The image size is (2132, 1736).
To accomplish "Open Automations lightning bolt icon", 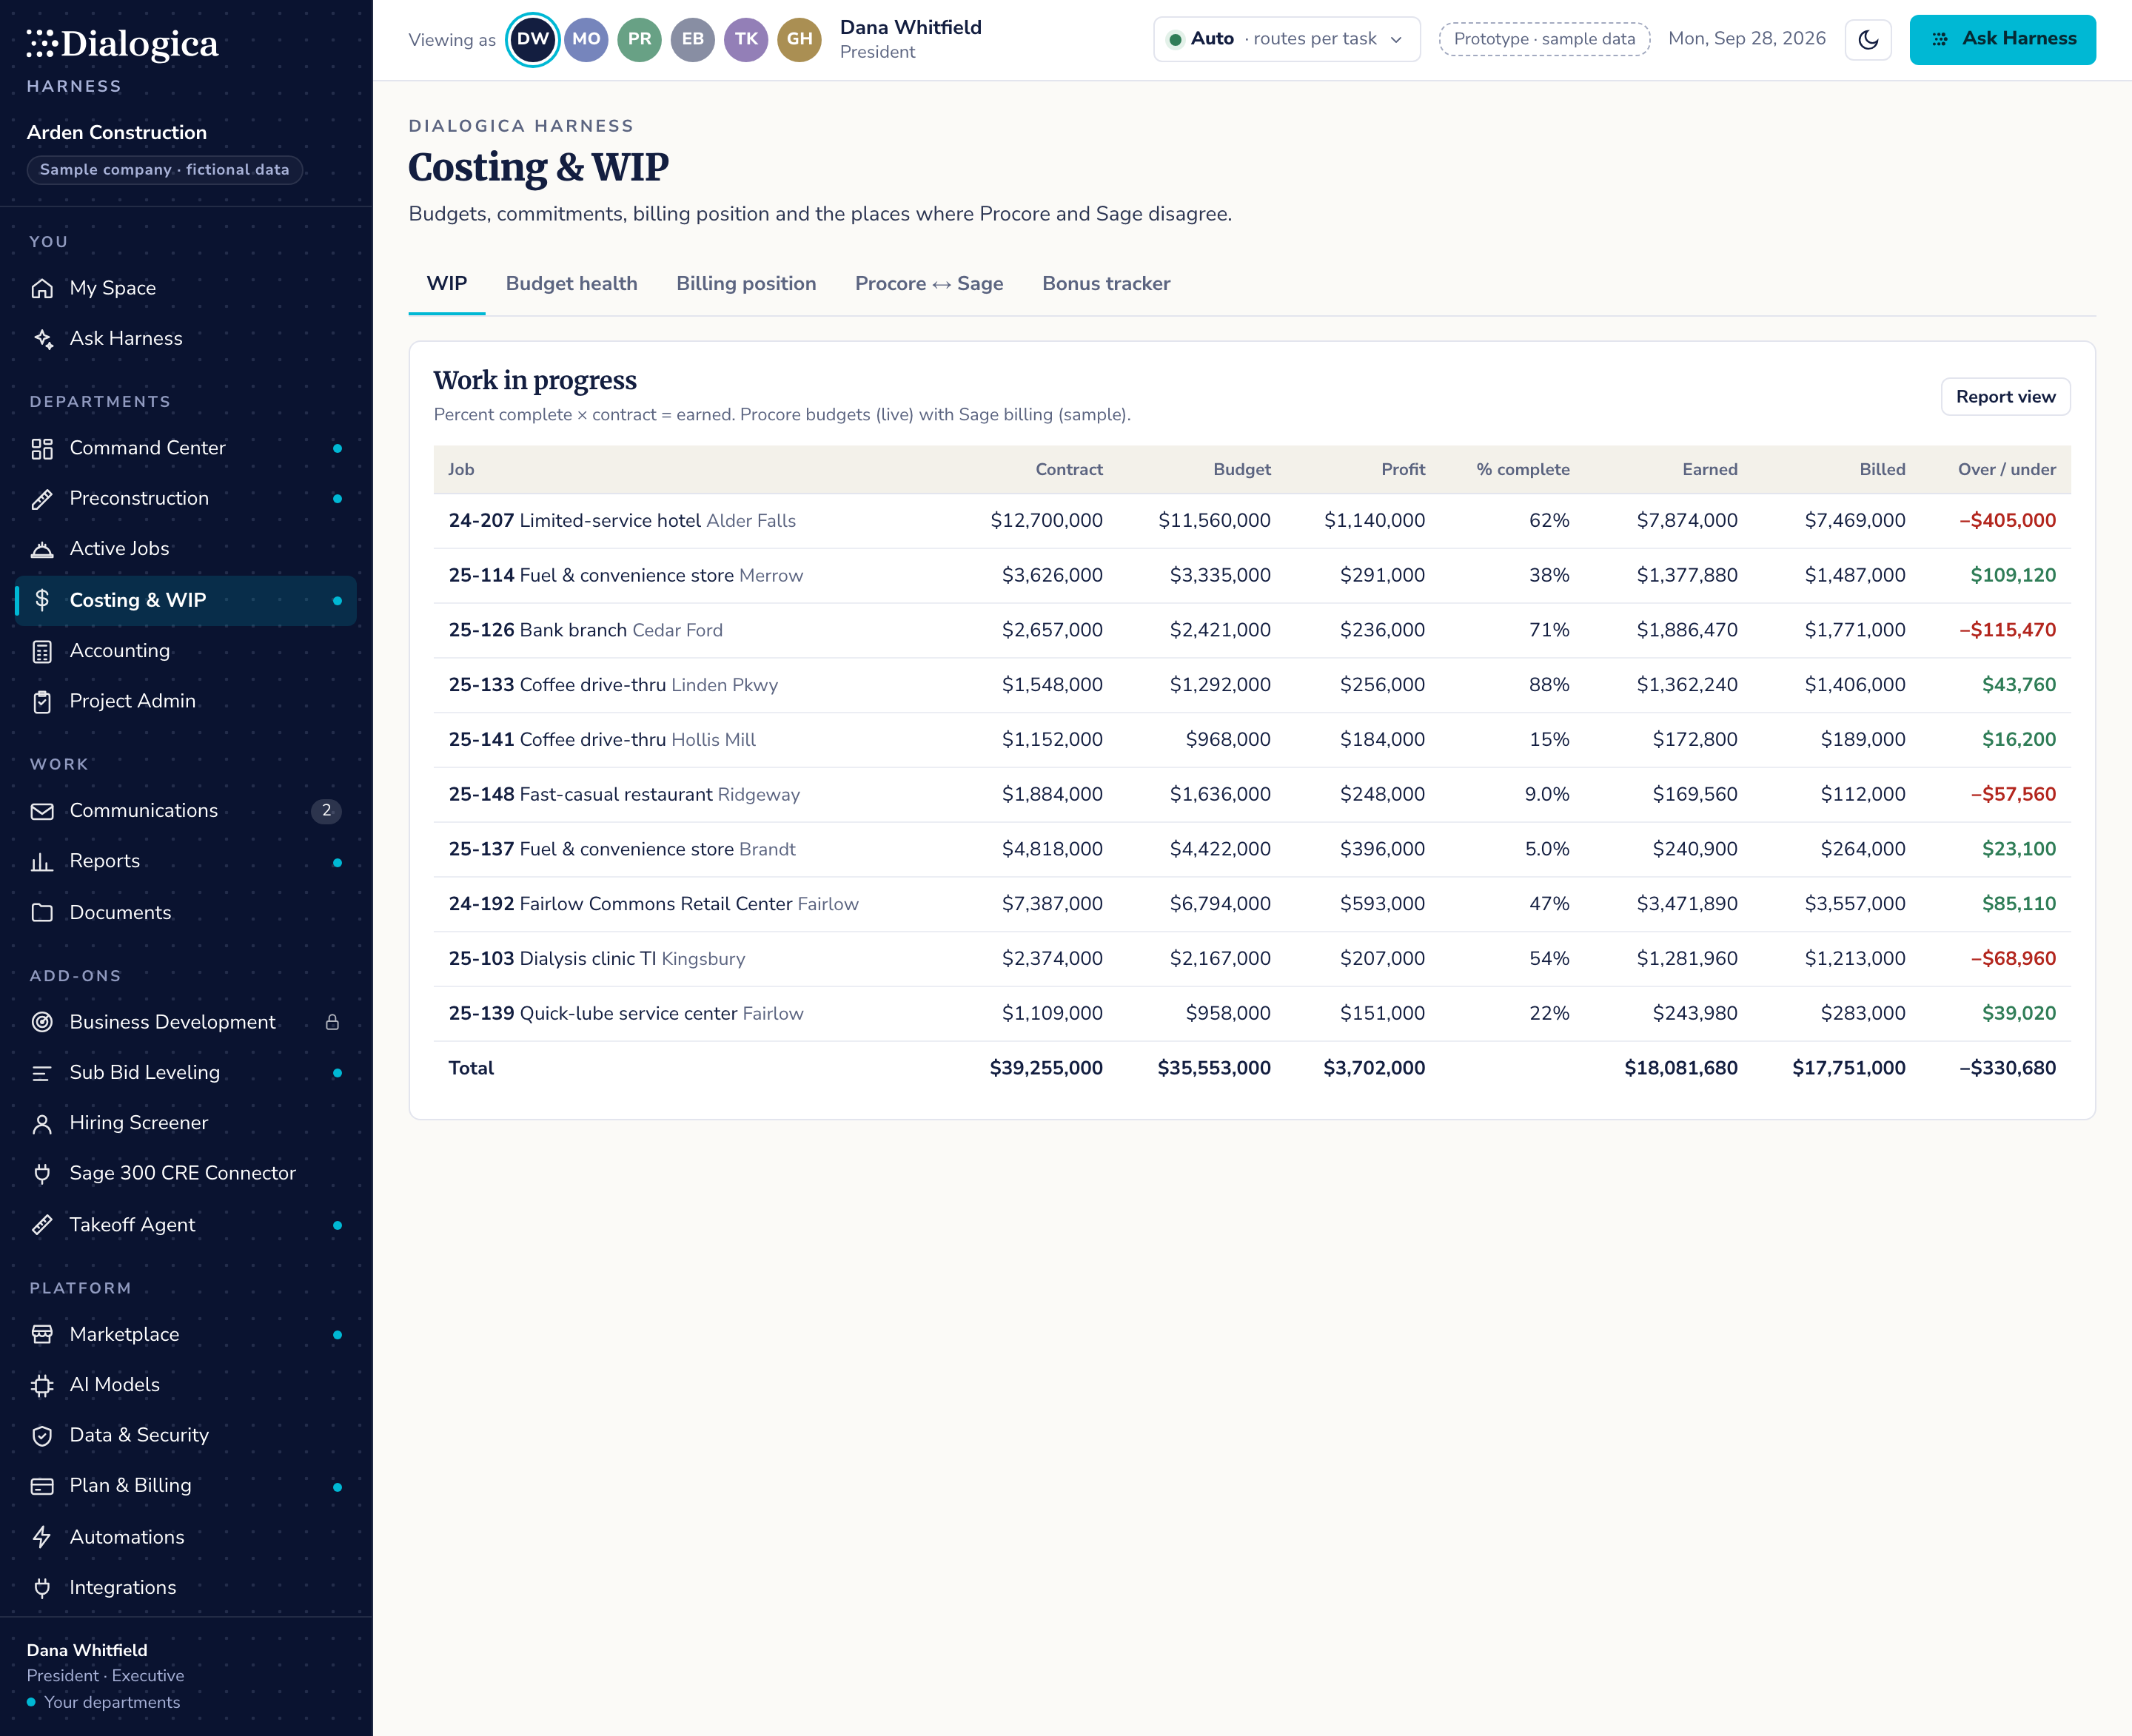I will coord(42,1537).
